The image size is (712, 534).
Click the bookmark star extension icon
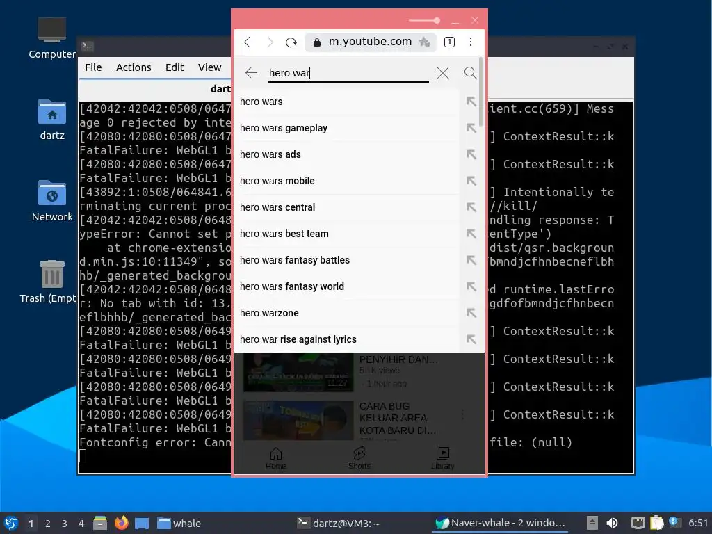click(425, 42)
